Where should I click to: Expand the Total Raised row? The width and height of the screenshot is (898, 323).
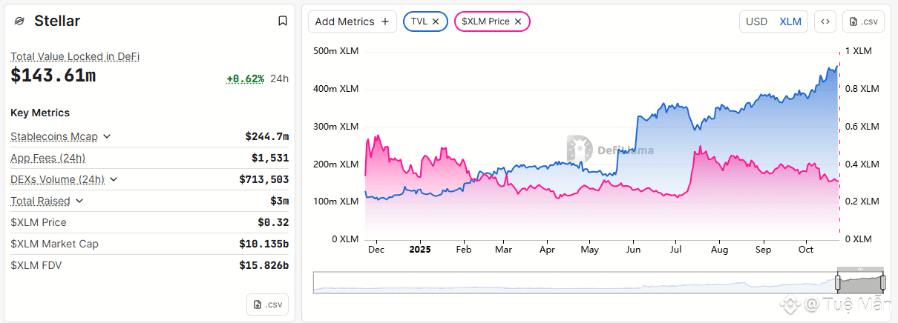point(79,201)
